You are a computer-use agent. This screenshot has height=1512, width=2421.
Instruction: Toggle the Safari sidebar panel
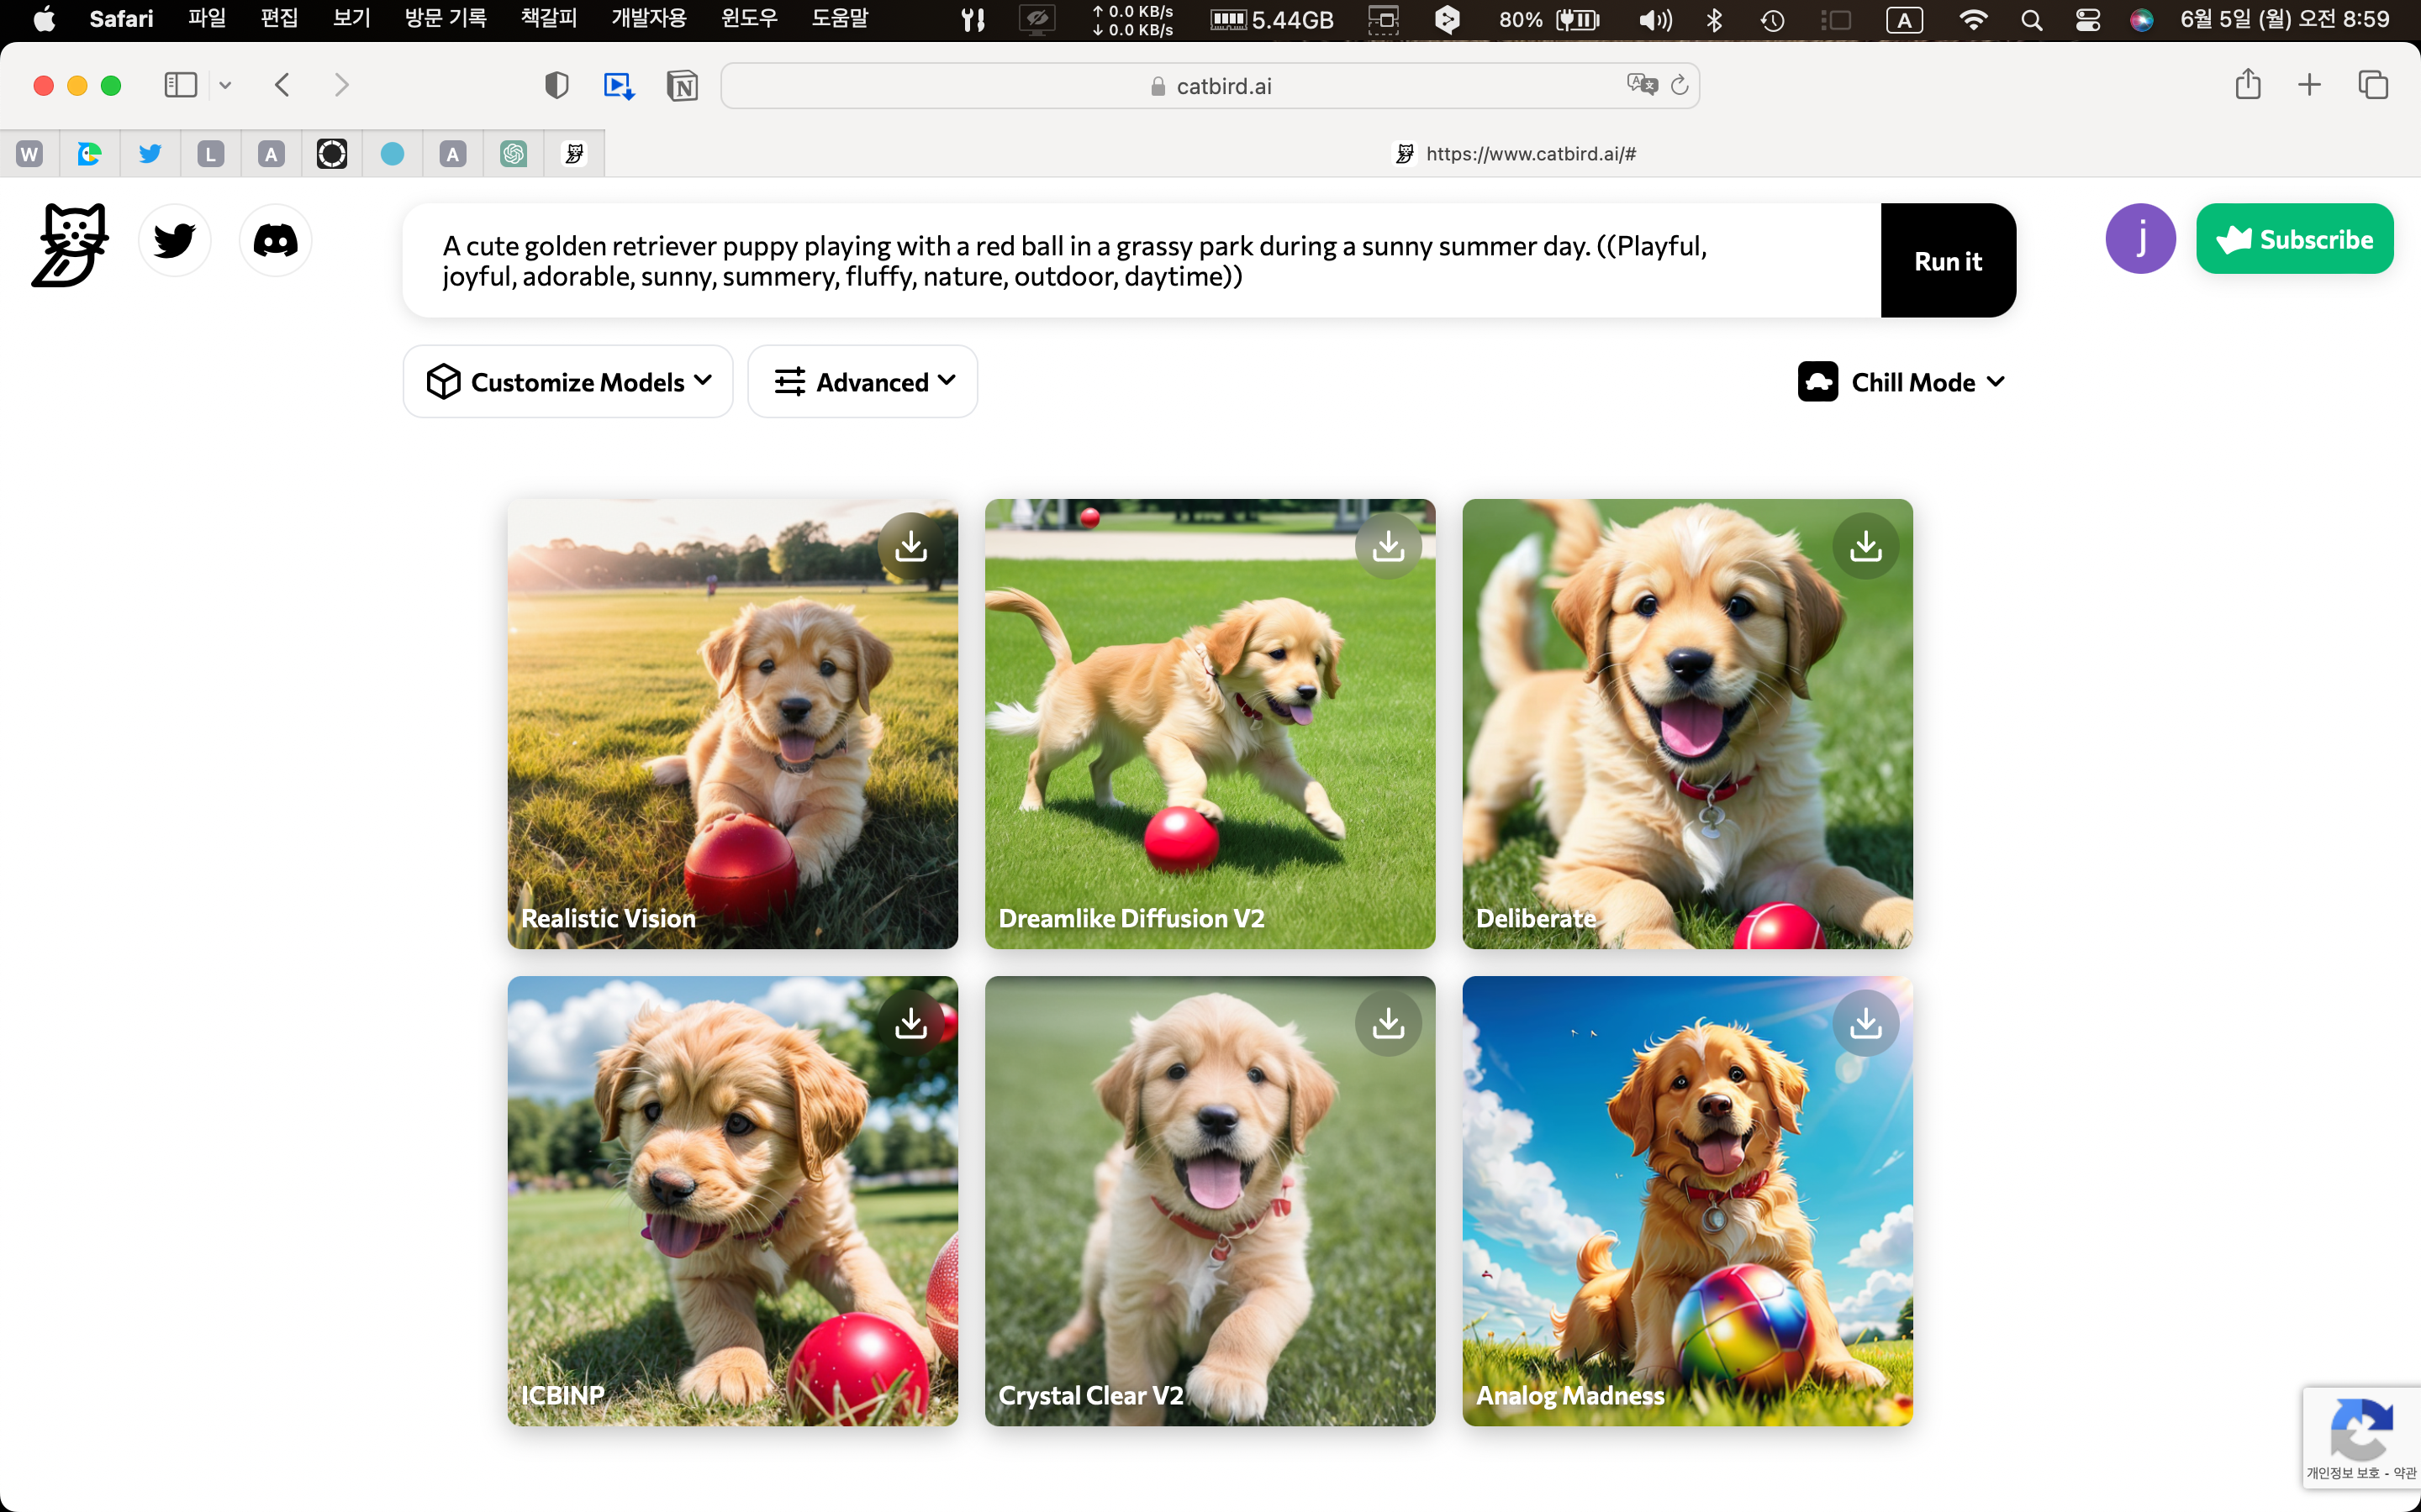pos(180,85)
